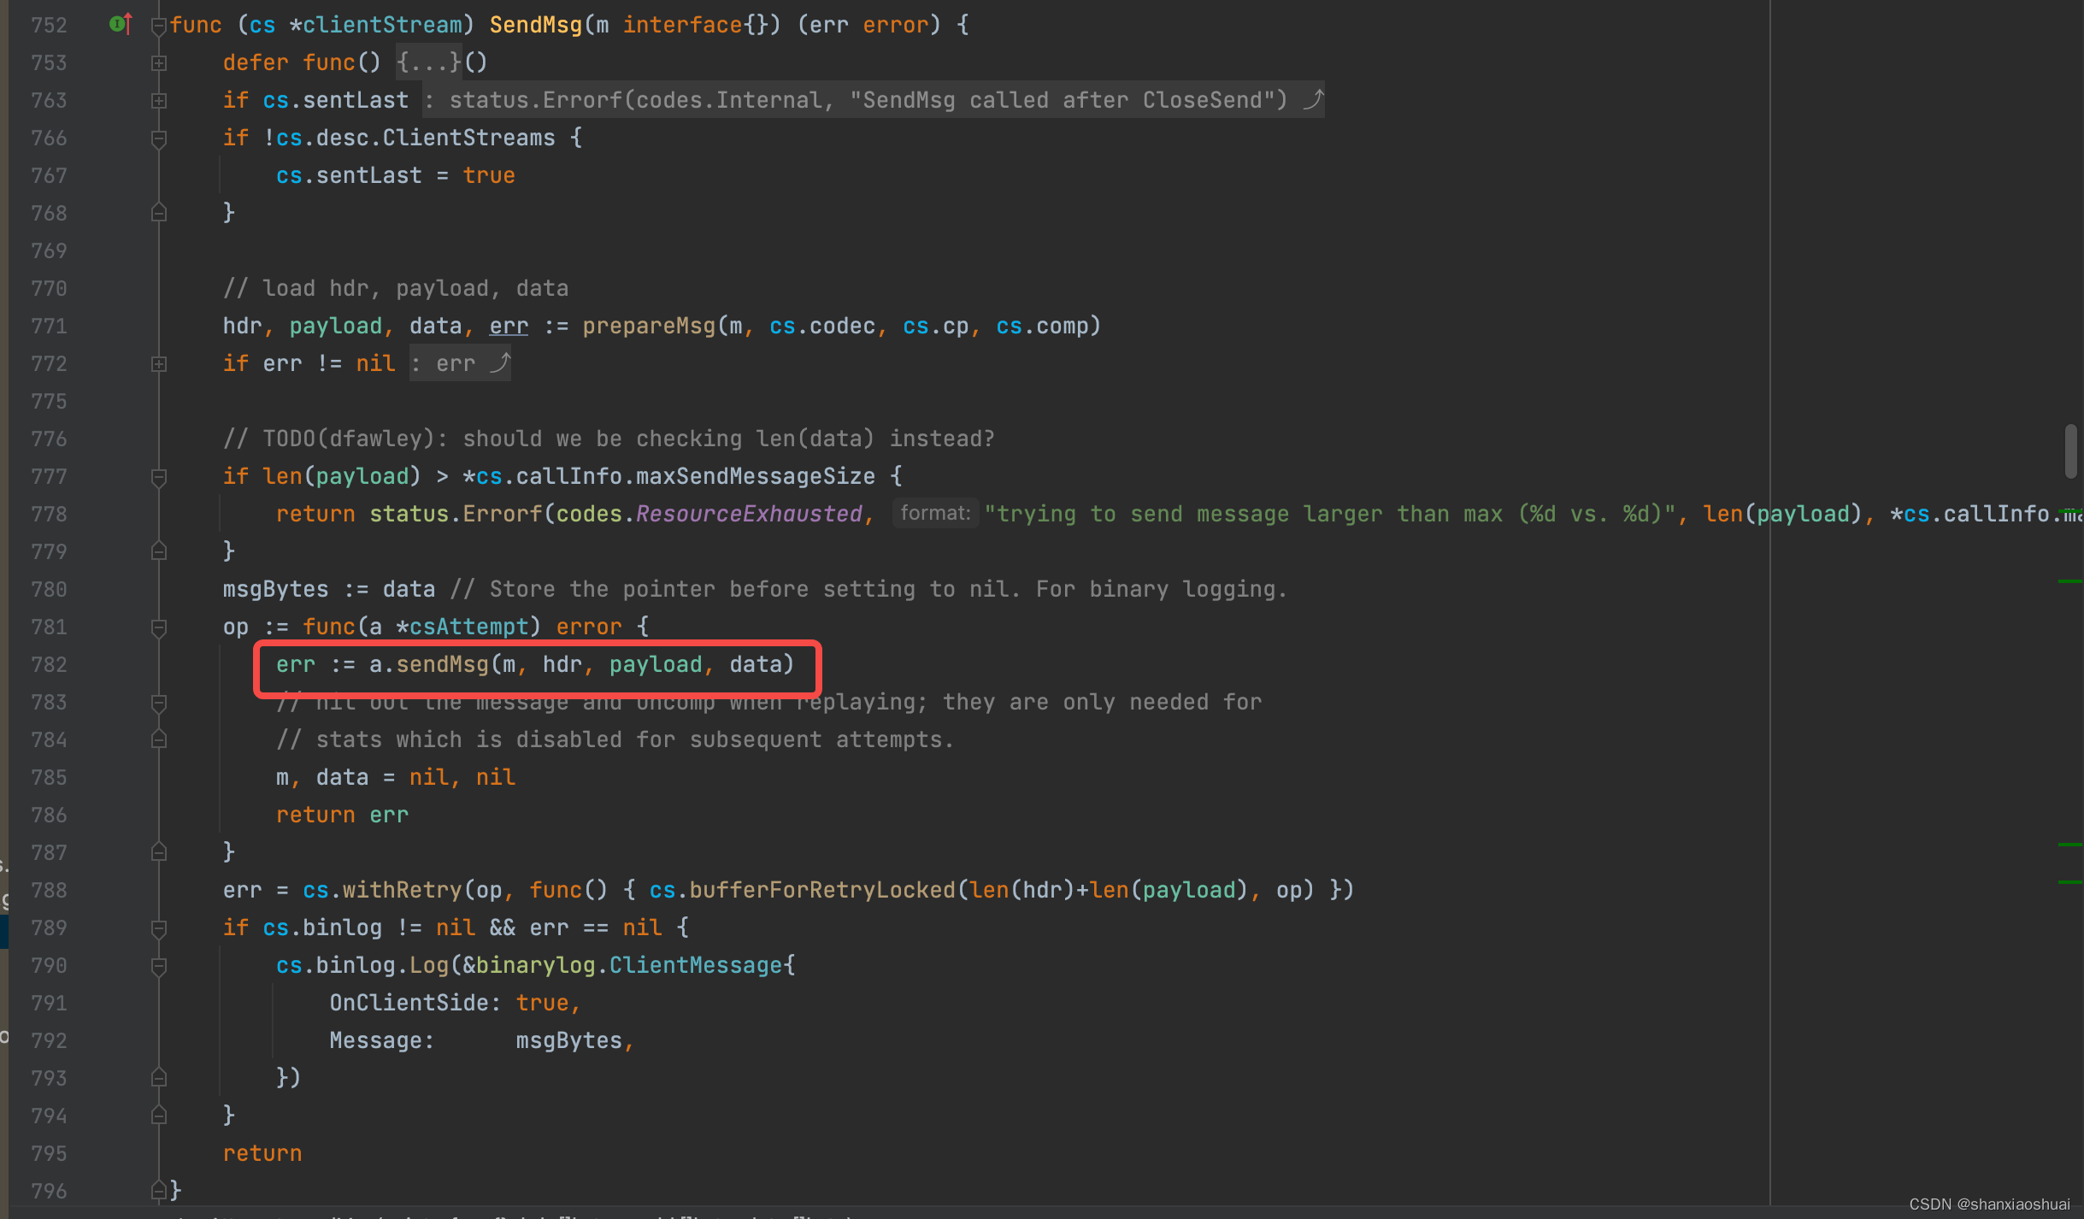Collapse the op func literal at line 781
Image resolution: width=2084 pixels, height=1219 pixels.
click(158, 627)
